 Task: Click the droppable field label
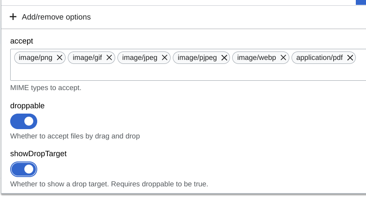coord(27,106)
